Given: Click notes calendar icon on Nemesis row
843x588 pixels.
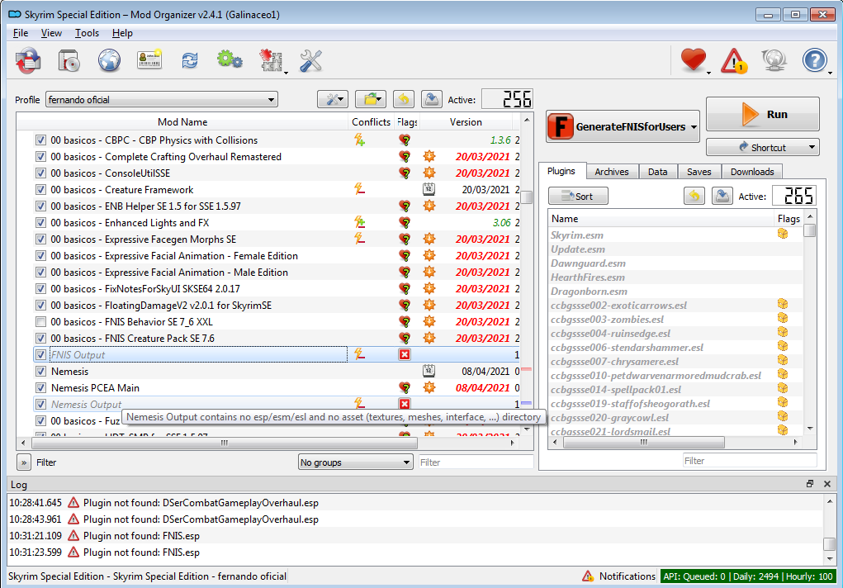Looking at the screenshot, I should [429, 371].
